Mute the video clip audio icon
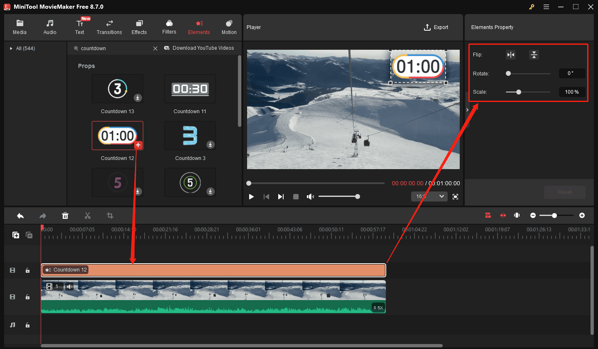 (x=69, y=286)
